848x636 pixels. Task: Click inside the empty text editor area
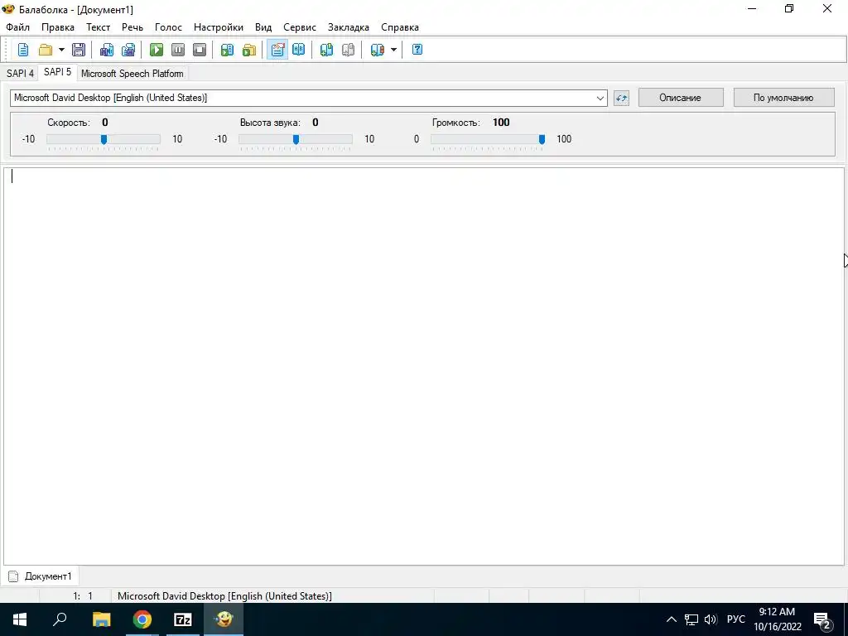[x=423, y=366]
